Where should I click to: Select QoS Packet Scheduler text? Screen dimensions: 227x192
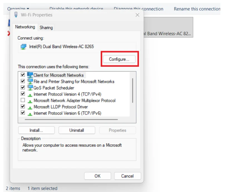(x=54, y=88)
